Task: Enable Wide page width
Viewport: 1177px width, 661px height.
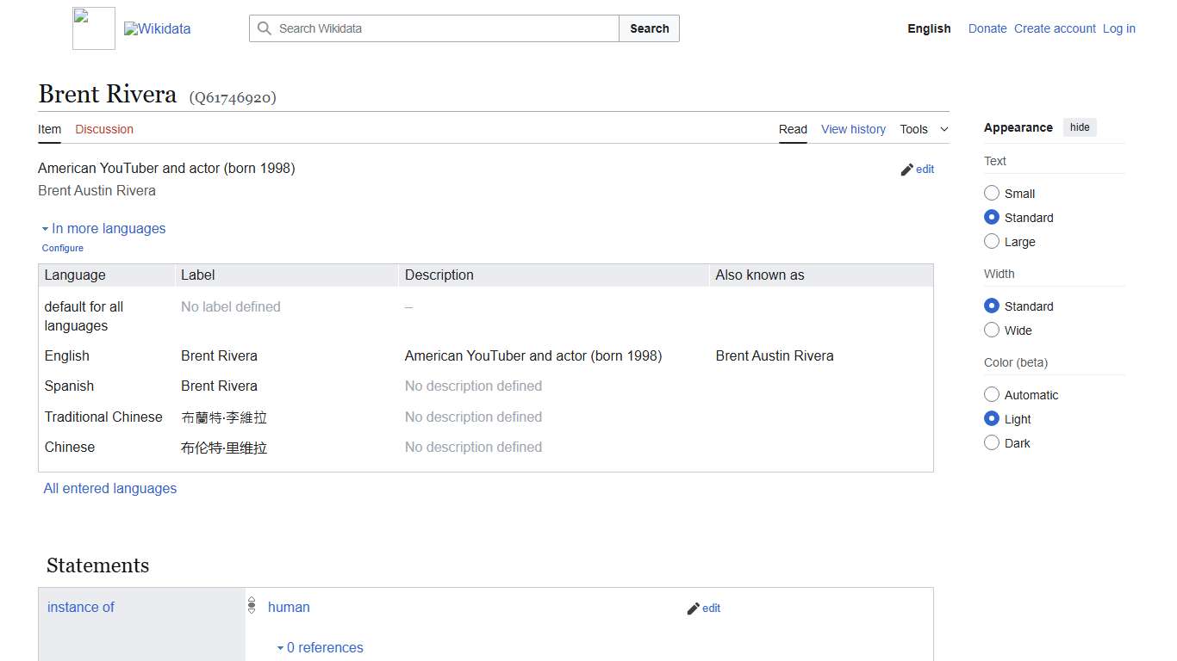Action: pyautogui.click(x=992, y=330)
